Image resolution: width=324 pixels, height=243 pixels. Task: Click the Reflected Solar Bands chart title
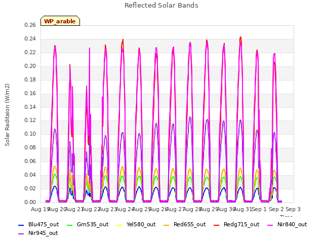tap(161, 6)
